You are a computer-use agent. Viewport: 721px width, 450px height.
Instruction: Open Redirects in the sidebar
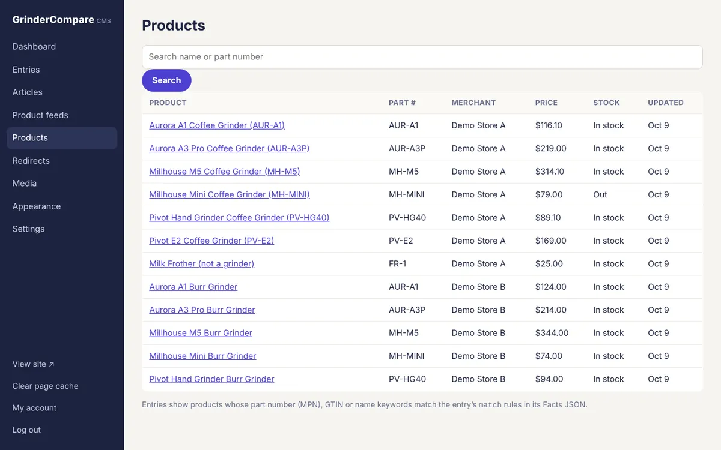[62, 161]
